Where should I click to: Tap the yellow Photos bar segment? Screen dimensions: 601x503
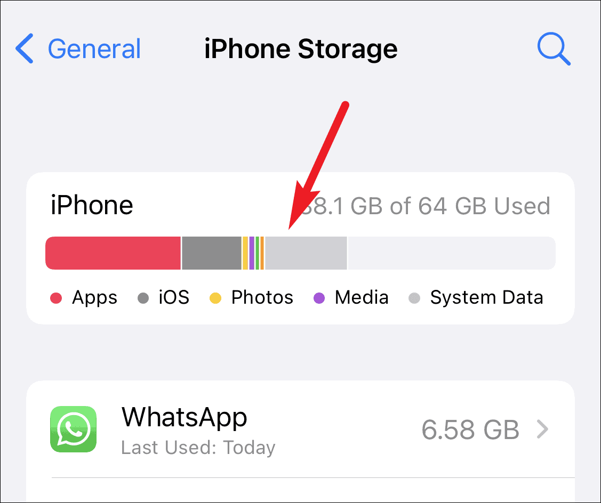[245, 253]
